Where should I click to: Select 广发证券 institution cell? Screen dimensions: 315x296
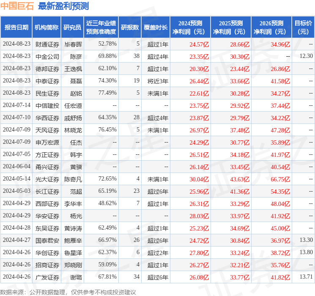[47, 277]
